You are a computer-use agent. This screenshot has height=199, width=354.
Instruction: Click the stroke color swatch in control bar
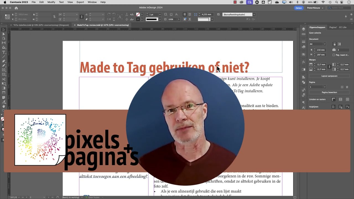click(x=138, y=19)
